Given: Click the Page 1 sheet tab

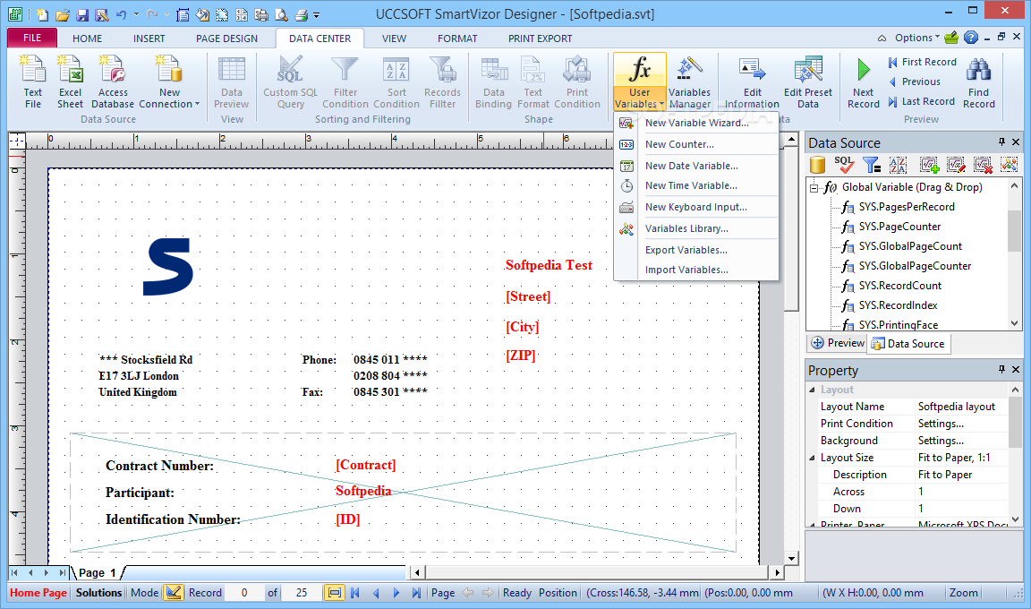Looking at the screenshot, I should (x=98, y=573).
